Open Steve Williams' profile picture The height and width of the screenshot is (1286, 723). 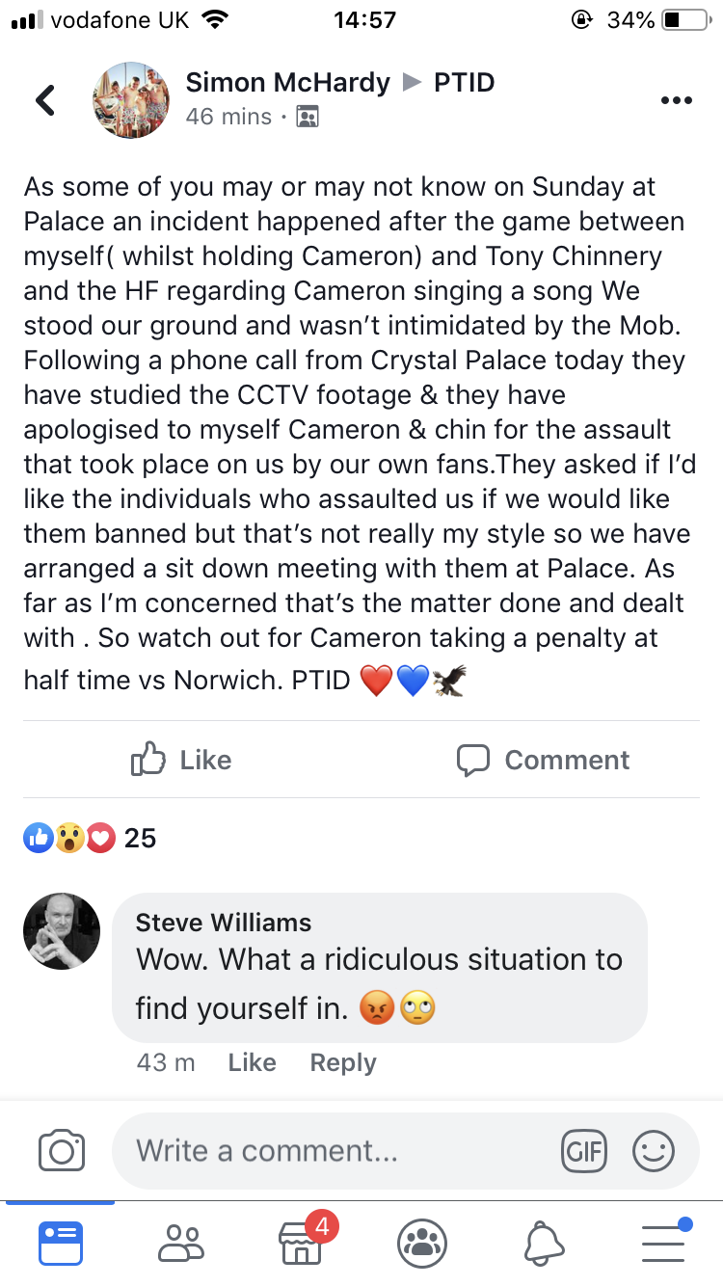tap(62, 930)
